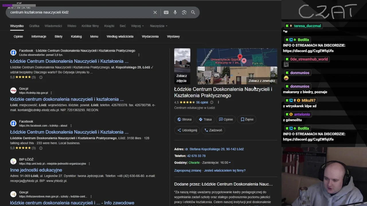
Task: Click username Mikul97 in chat
Action: (309, 100)
